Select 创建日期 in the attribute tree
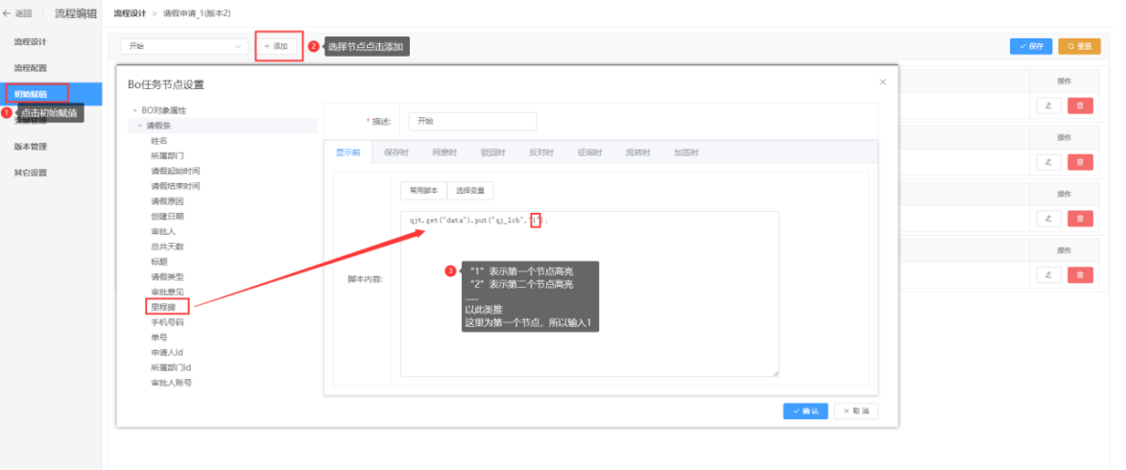This screenshot has height=470, width=1126. (x=167, y=216)
